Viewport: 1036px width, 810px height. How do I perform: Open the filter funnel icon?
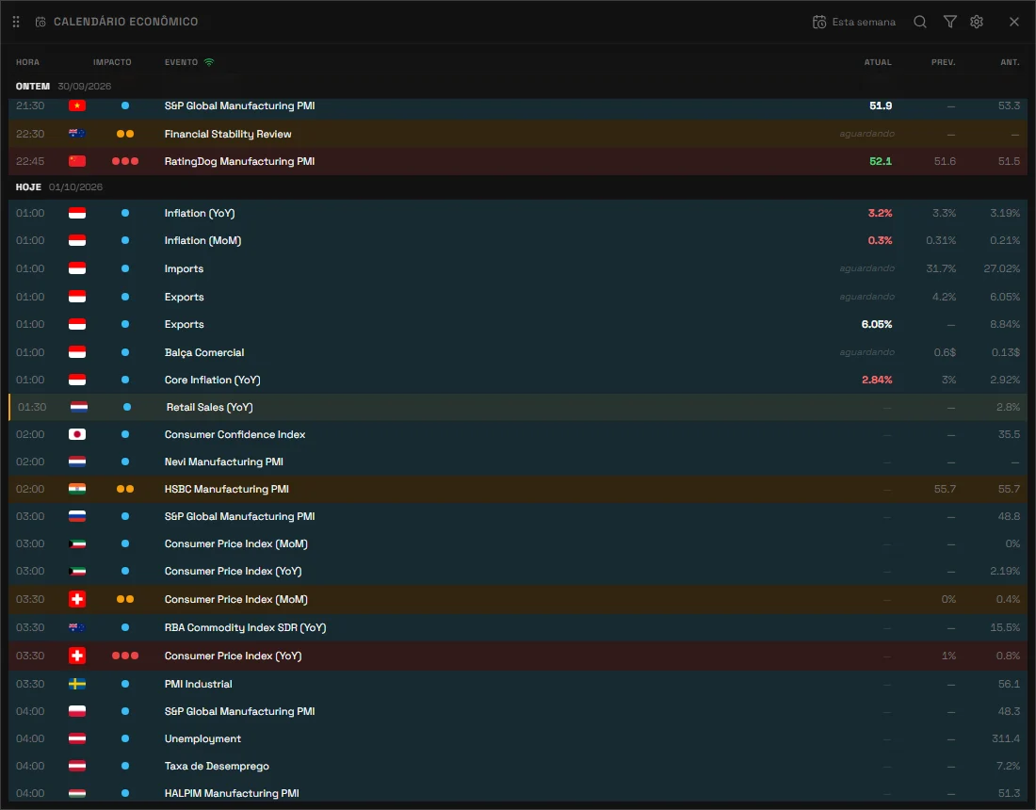tap(949, 22)
